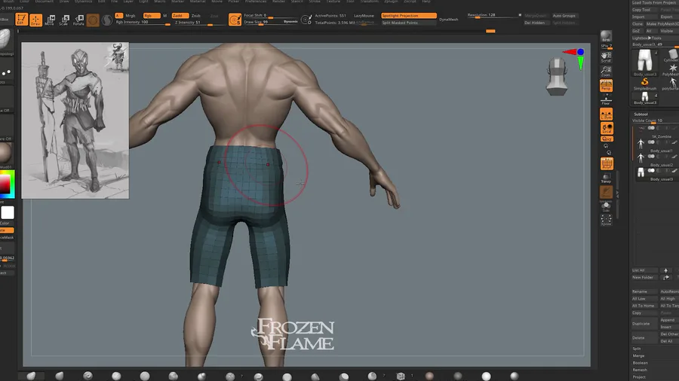Open the Brush menu
The height and width of the screenshot is (381, 679).
[x=8, y=2]
